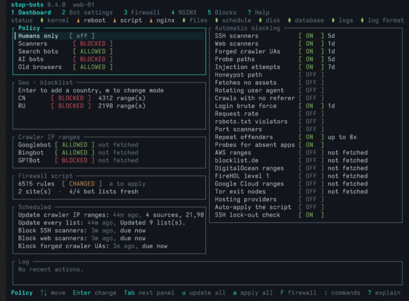The width and height of the screenshot is (409, 301).
Task: Toggle Web scanners automatic blocking
Action: click(x=311, y=44)
